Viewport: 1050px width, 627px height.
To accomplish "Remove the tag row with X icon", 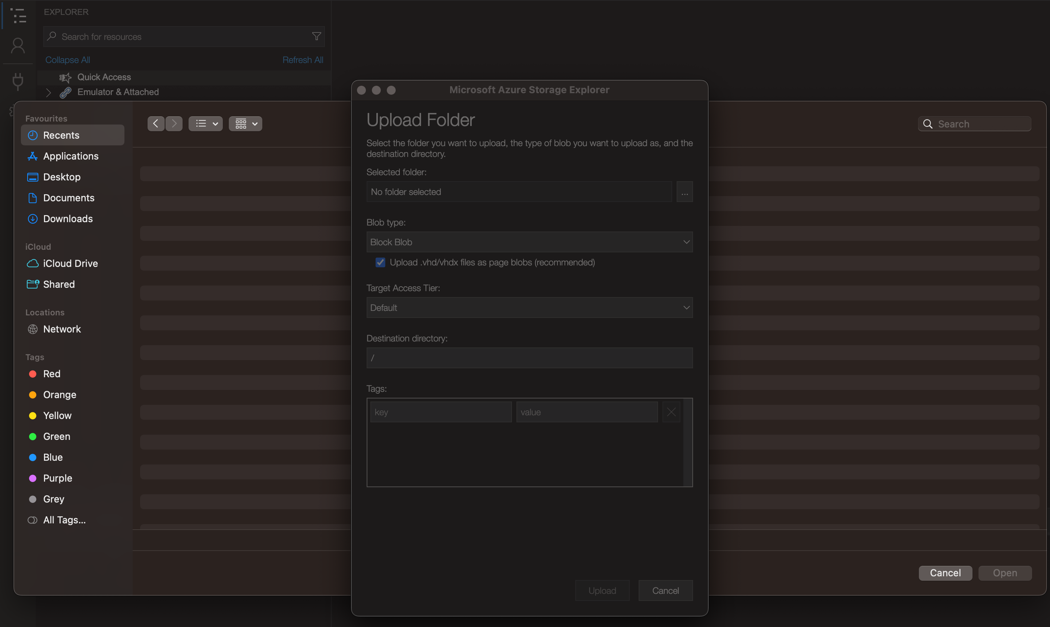I will (671, 412).
